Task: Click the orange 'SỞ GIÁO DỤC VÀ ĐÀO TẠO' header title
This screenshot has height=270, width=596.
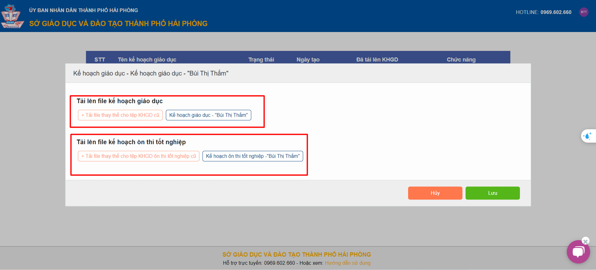Action: coord(118,24)
